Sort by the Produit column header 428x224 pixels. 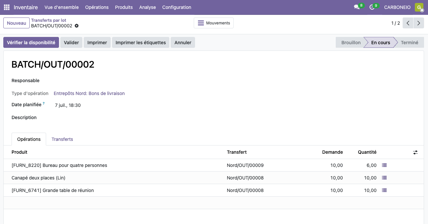pos(19,152)
